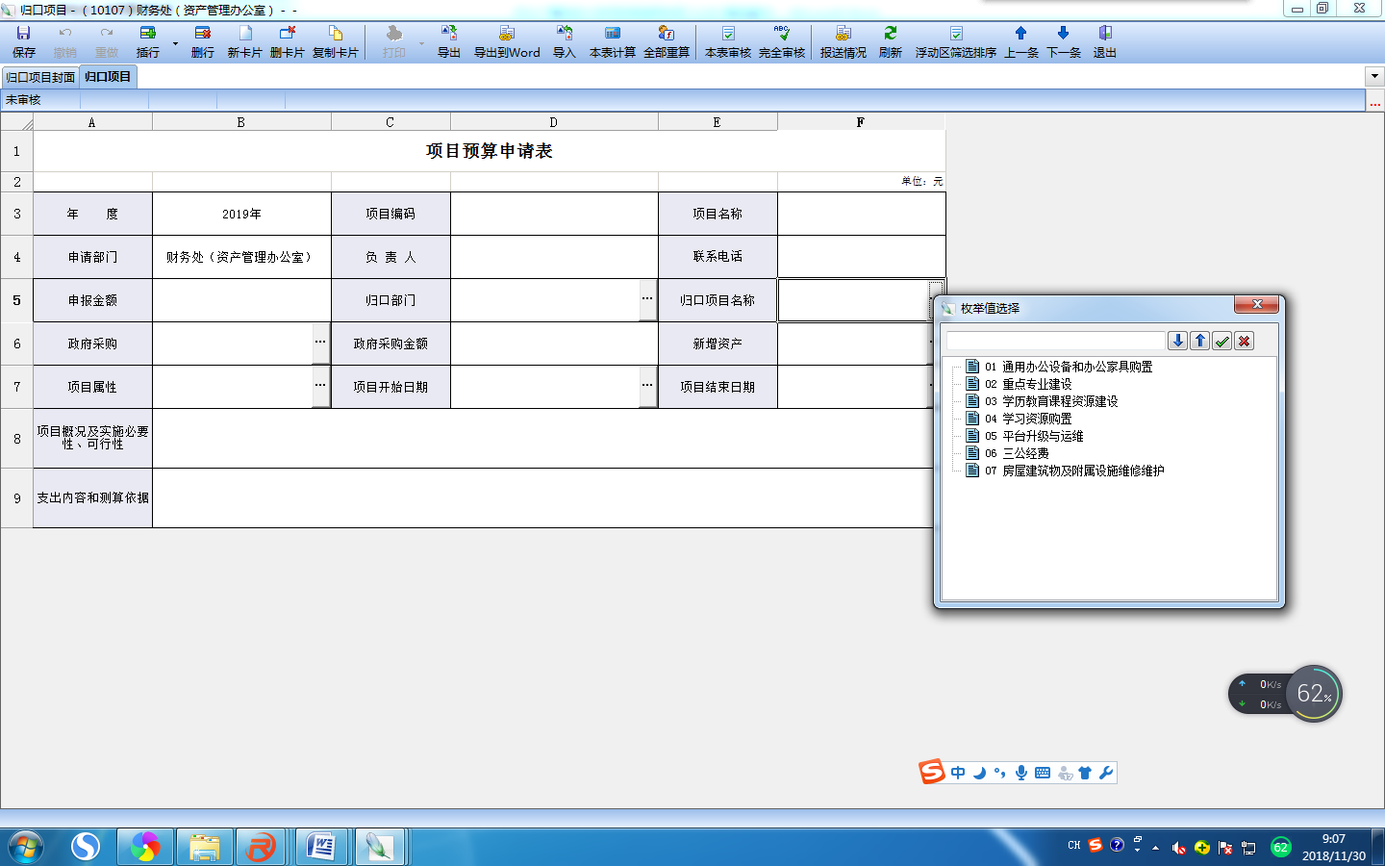Click the search field in 枚举值选择 dialog
The image size is (1385, 866).
pos(1054,341)
